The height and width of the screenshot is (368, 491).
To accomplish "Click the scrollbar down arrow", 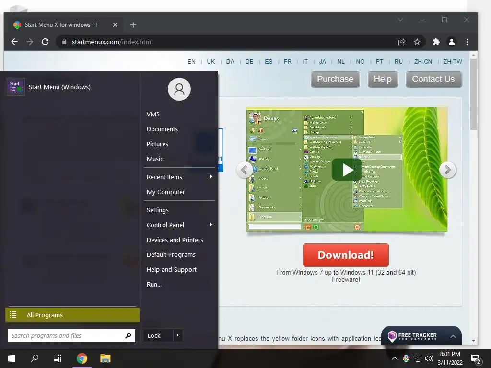I will click(473, 341).
